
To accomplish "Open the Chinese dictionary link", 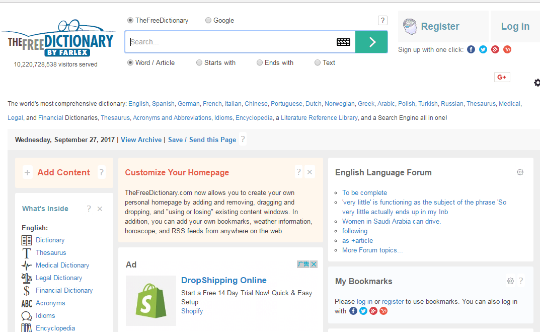I will 256,104.
